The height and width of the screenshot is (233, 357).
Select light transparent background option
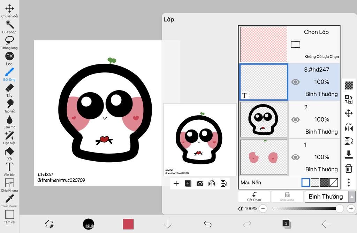(315, 182)
